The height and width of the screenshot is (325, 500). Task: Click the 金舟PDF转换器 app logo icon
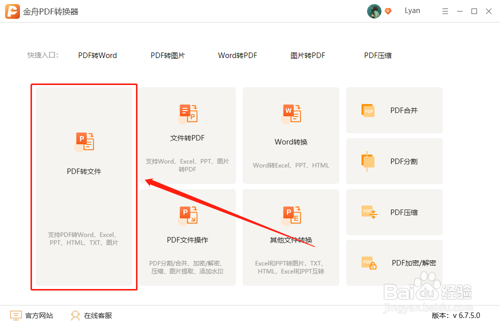12,11
